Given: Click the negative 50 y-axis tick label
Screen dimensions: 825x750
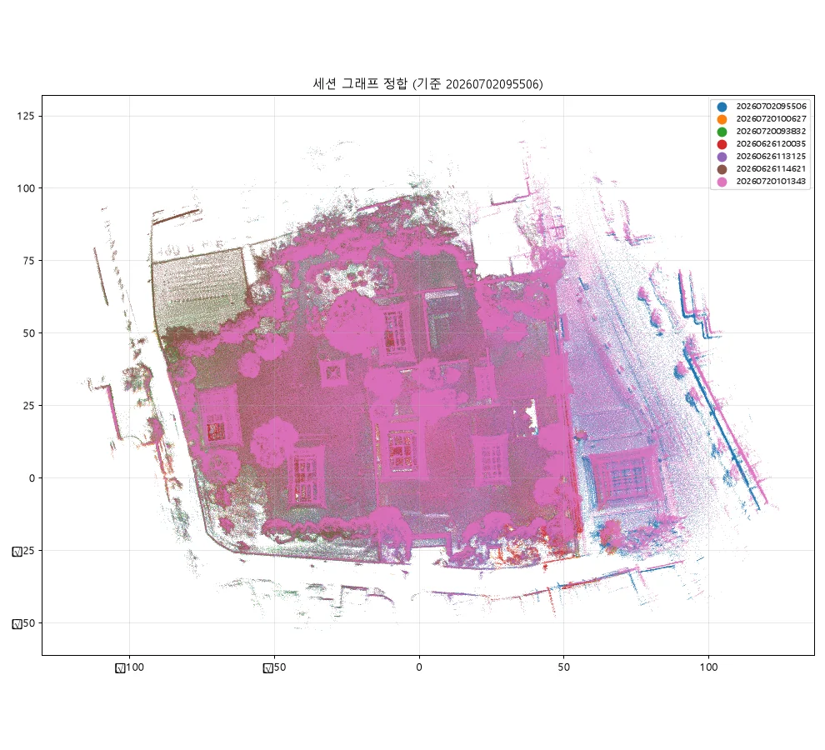Looking at the screenshot, I should tap(23, 623).
